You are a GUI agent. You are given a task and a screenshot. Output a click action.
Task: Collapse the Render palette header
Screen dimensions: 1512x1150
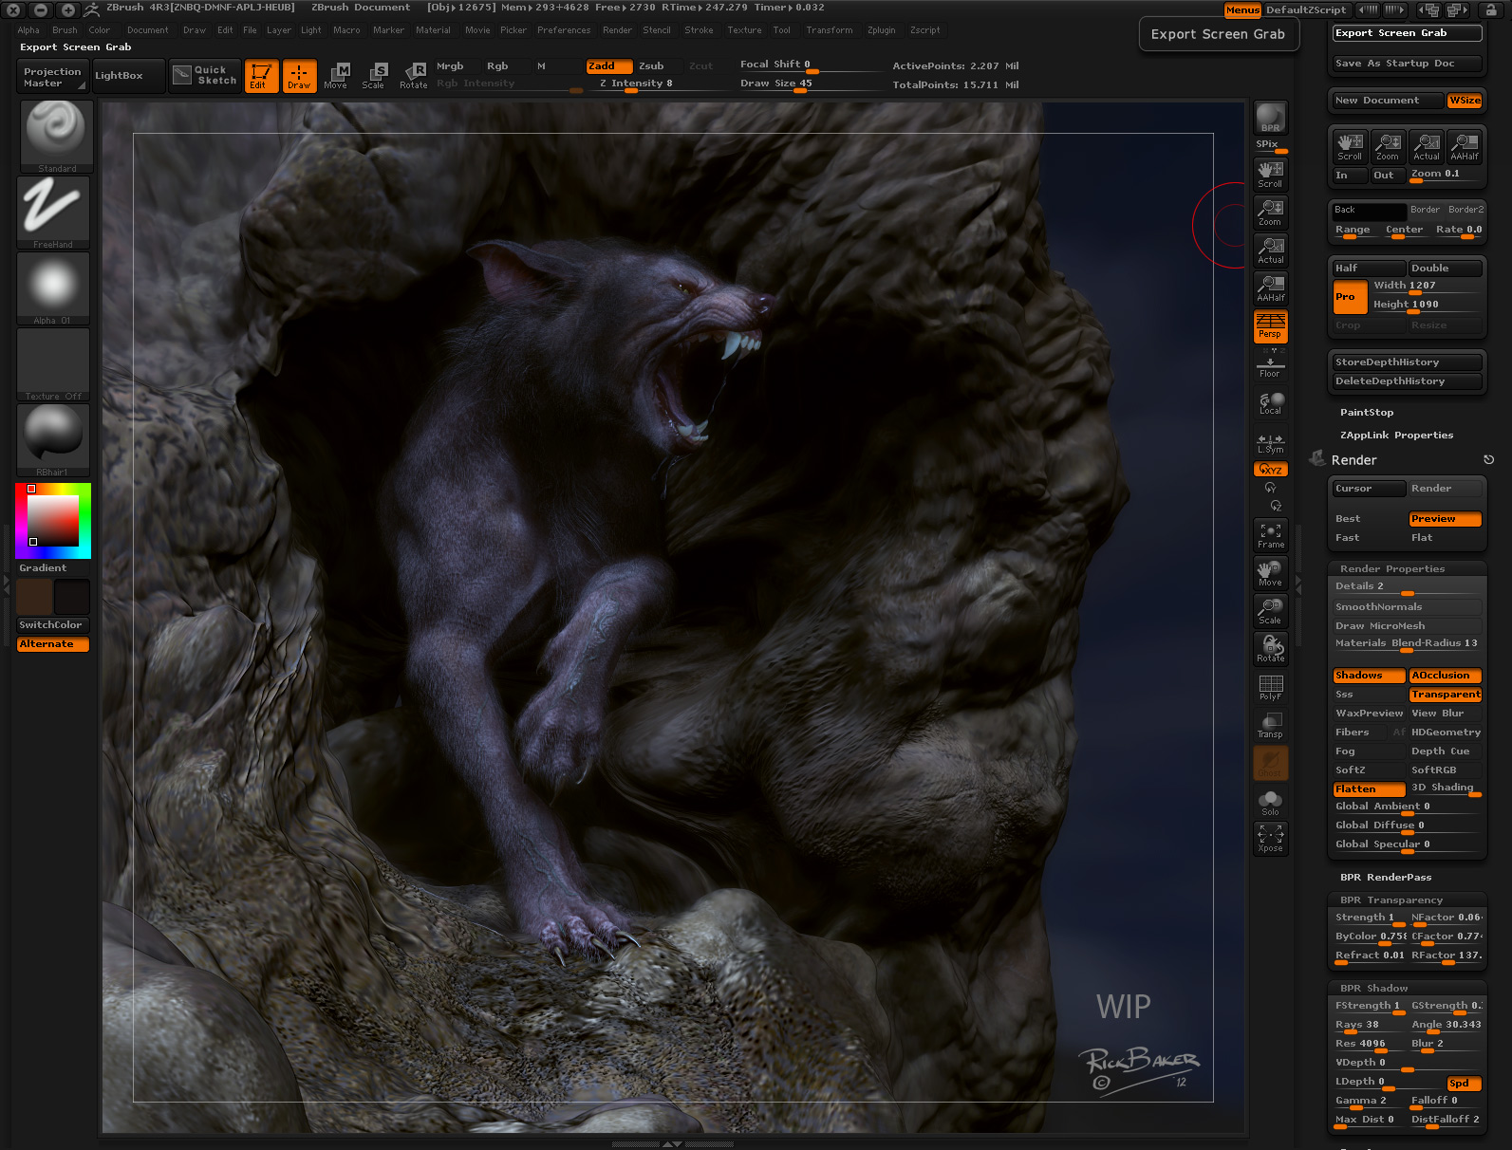click(x=1354, y=460)
